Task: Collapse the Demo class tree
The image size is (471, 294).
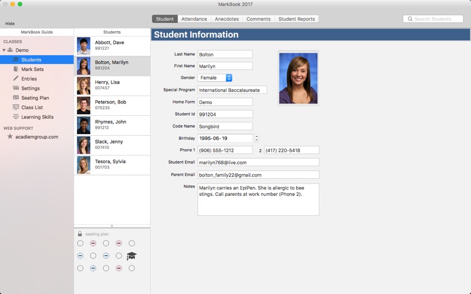Action: (4, 50)
